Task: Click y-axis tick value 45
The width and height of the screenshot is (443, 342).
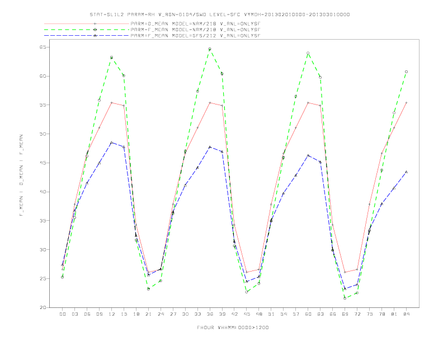Action: click(x=43, y=163)
